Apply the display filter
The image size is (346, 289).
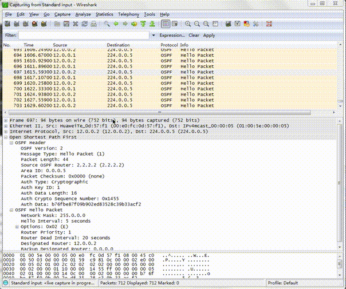[x=209, y=35]
